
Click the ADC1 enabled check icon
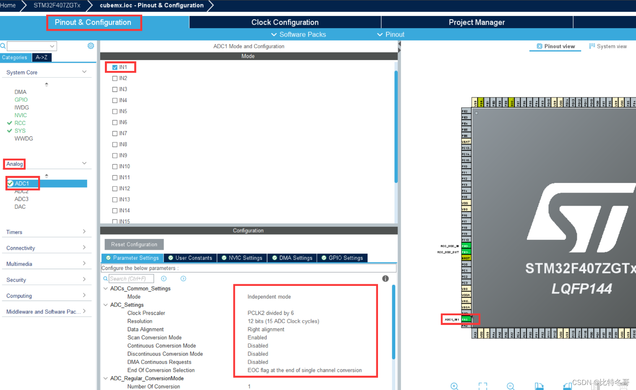(x=10, y=183)
